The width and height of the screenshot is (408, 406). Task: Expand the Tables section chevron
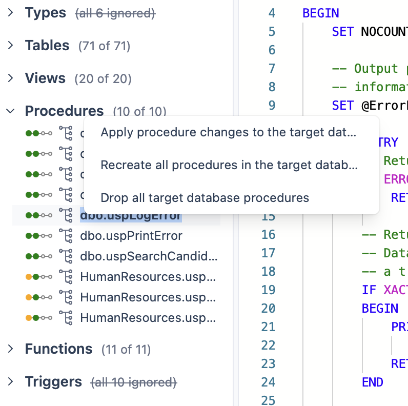coord(10,46)
